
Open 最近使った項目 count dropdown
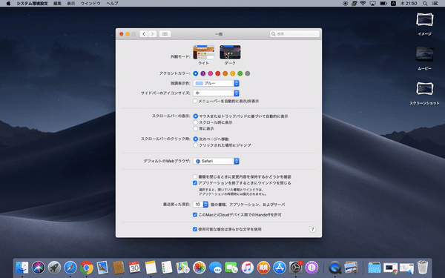201,205
